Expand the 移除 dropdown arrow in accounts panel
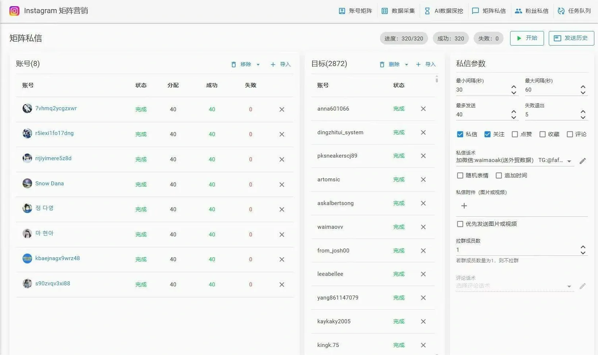Viewport: 598px width, 355px height. click(258, 64)
